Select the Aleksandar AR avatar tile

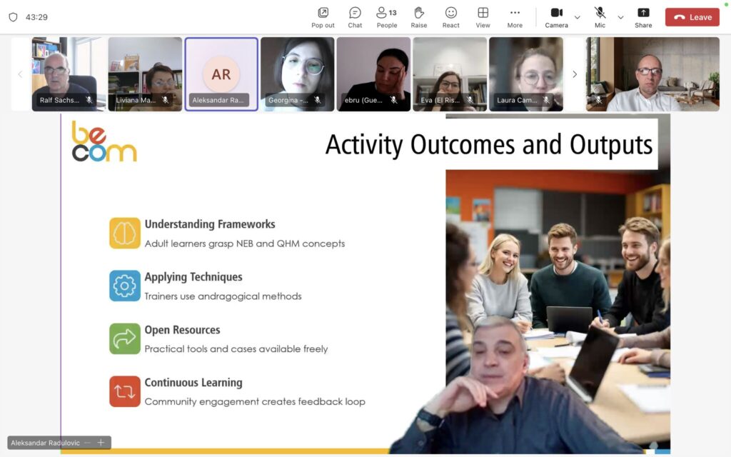tap(221, 74)
